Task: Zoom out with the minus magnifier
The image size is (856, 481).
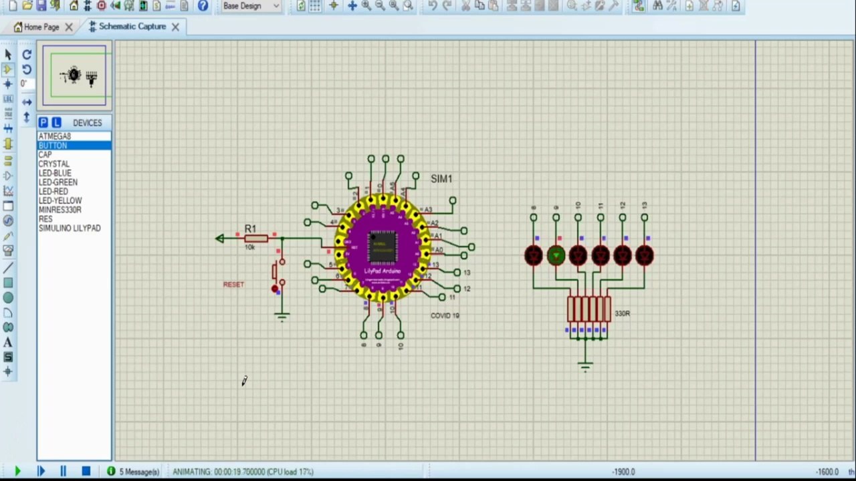Action: [380, 5]
